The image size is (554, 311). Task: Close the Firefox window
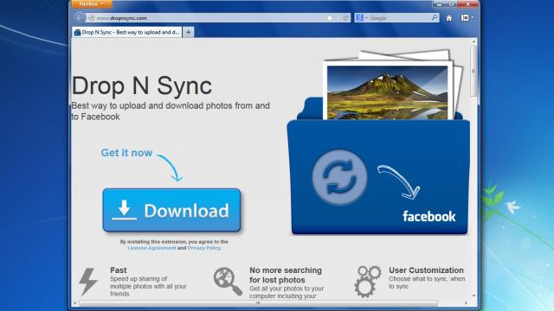pyautogui.click(x=467, y=3)
